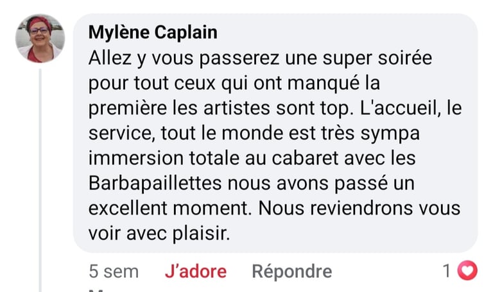The image size is (493, 292).
Task: Open the reaction count showing 1
Action: pos(447,271)
